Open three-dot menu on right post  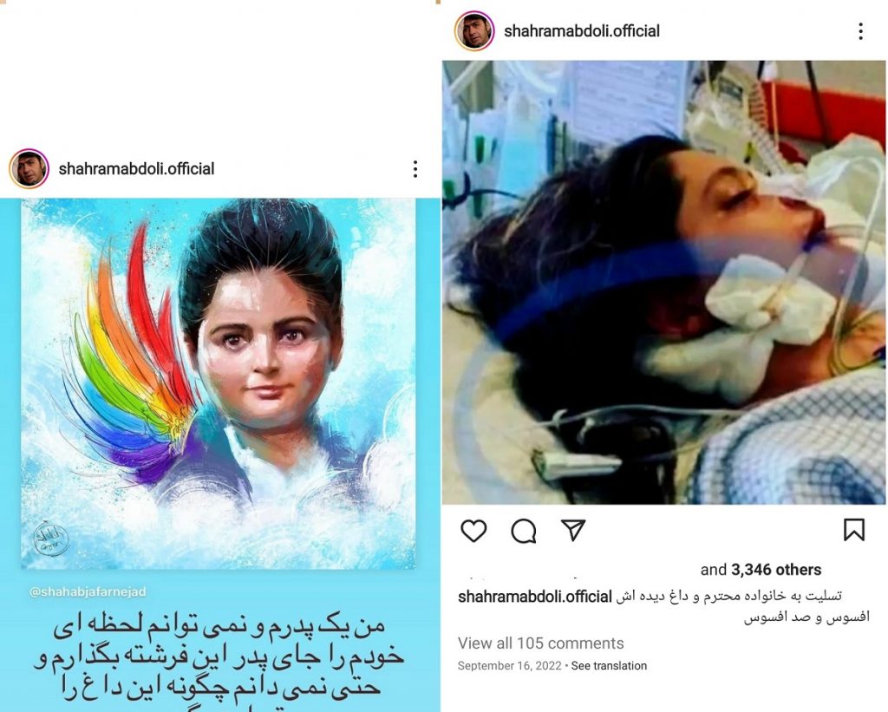point(860,31)
